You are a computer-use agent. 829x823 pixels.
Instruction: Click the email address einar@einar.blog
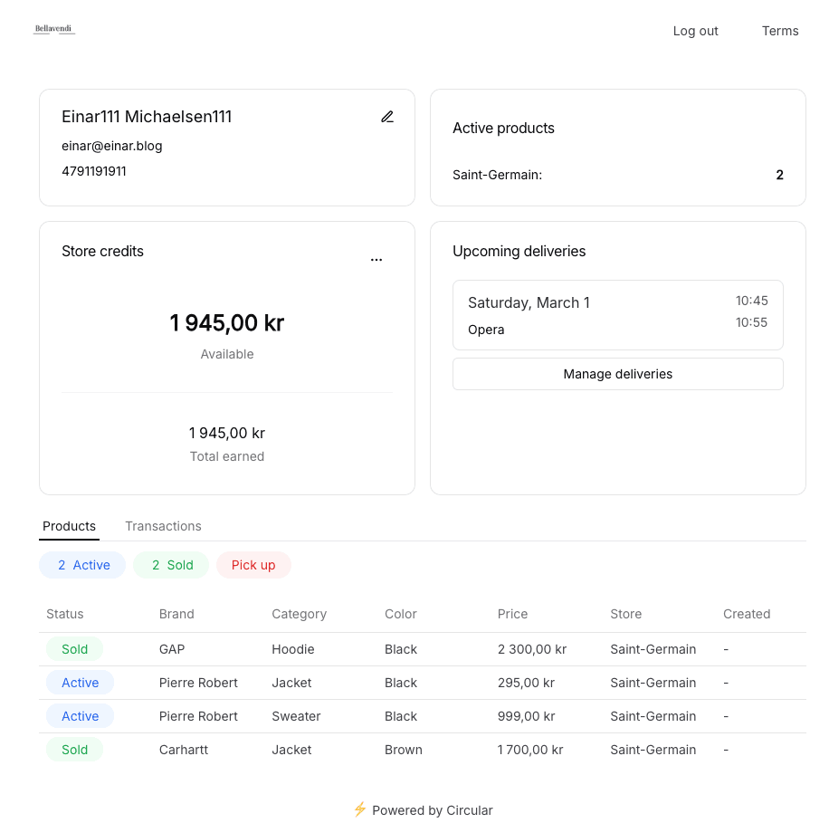pyautogui.click(x=112, y=145)
